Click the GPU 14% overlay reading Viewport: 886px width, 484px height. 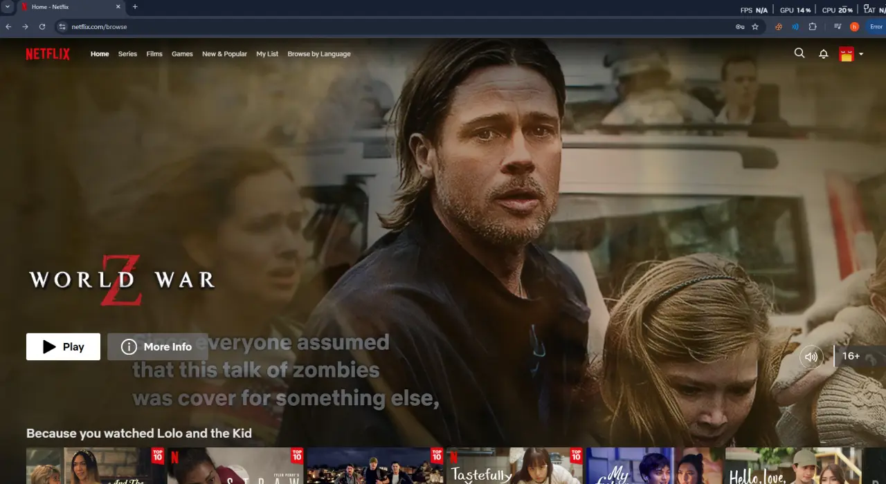(795, 10)
